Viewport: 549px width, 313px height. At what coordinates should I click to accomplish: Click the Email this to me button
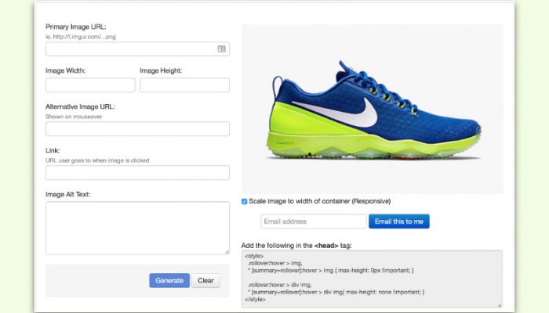coord(398,221)
